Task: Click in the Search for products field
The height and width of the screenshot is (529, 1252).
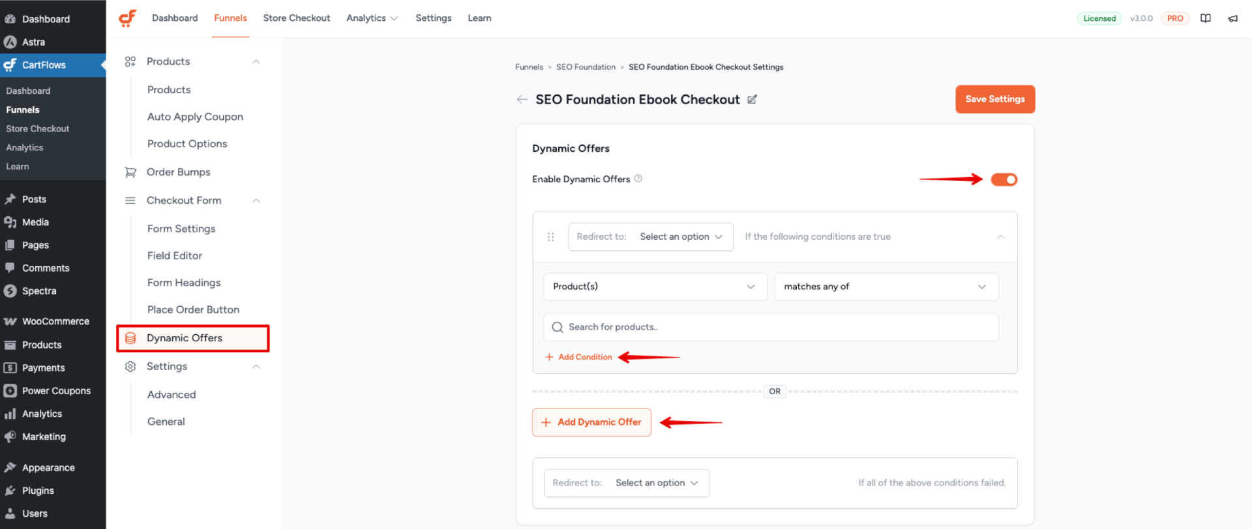Action: (771, 327)
